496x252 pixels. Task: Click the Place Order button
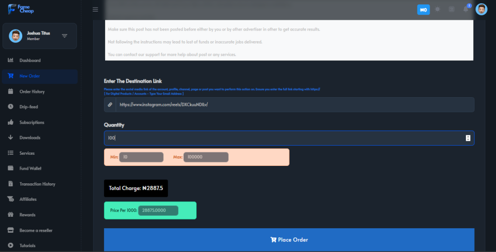point(289,240)
